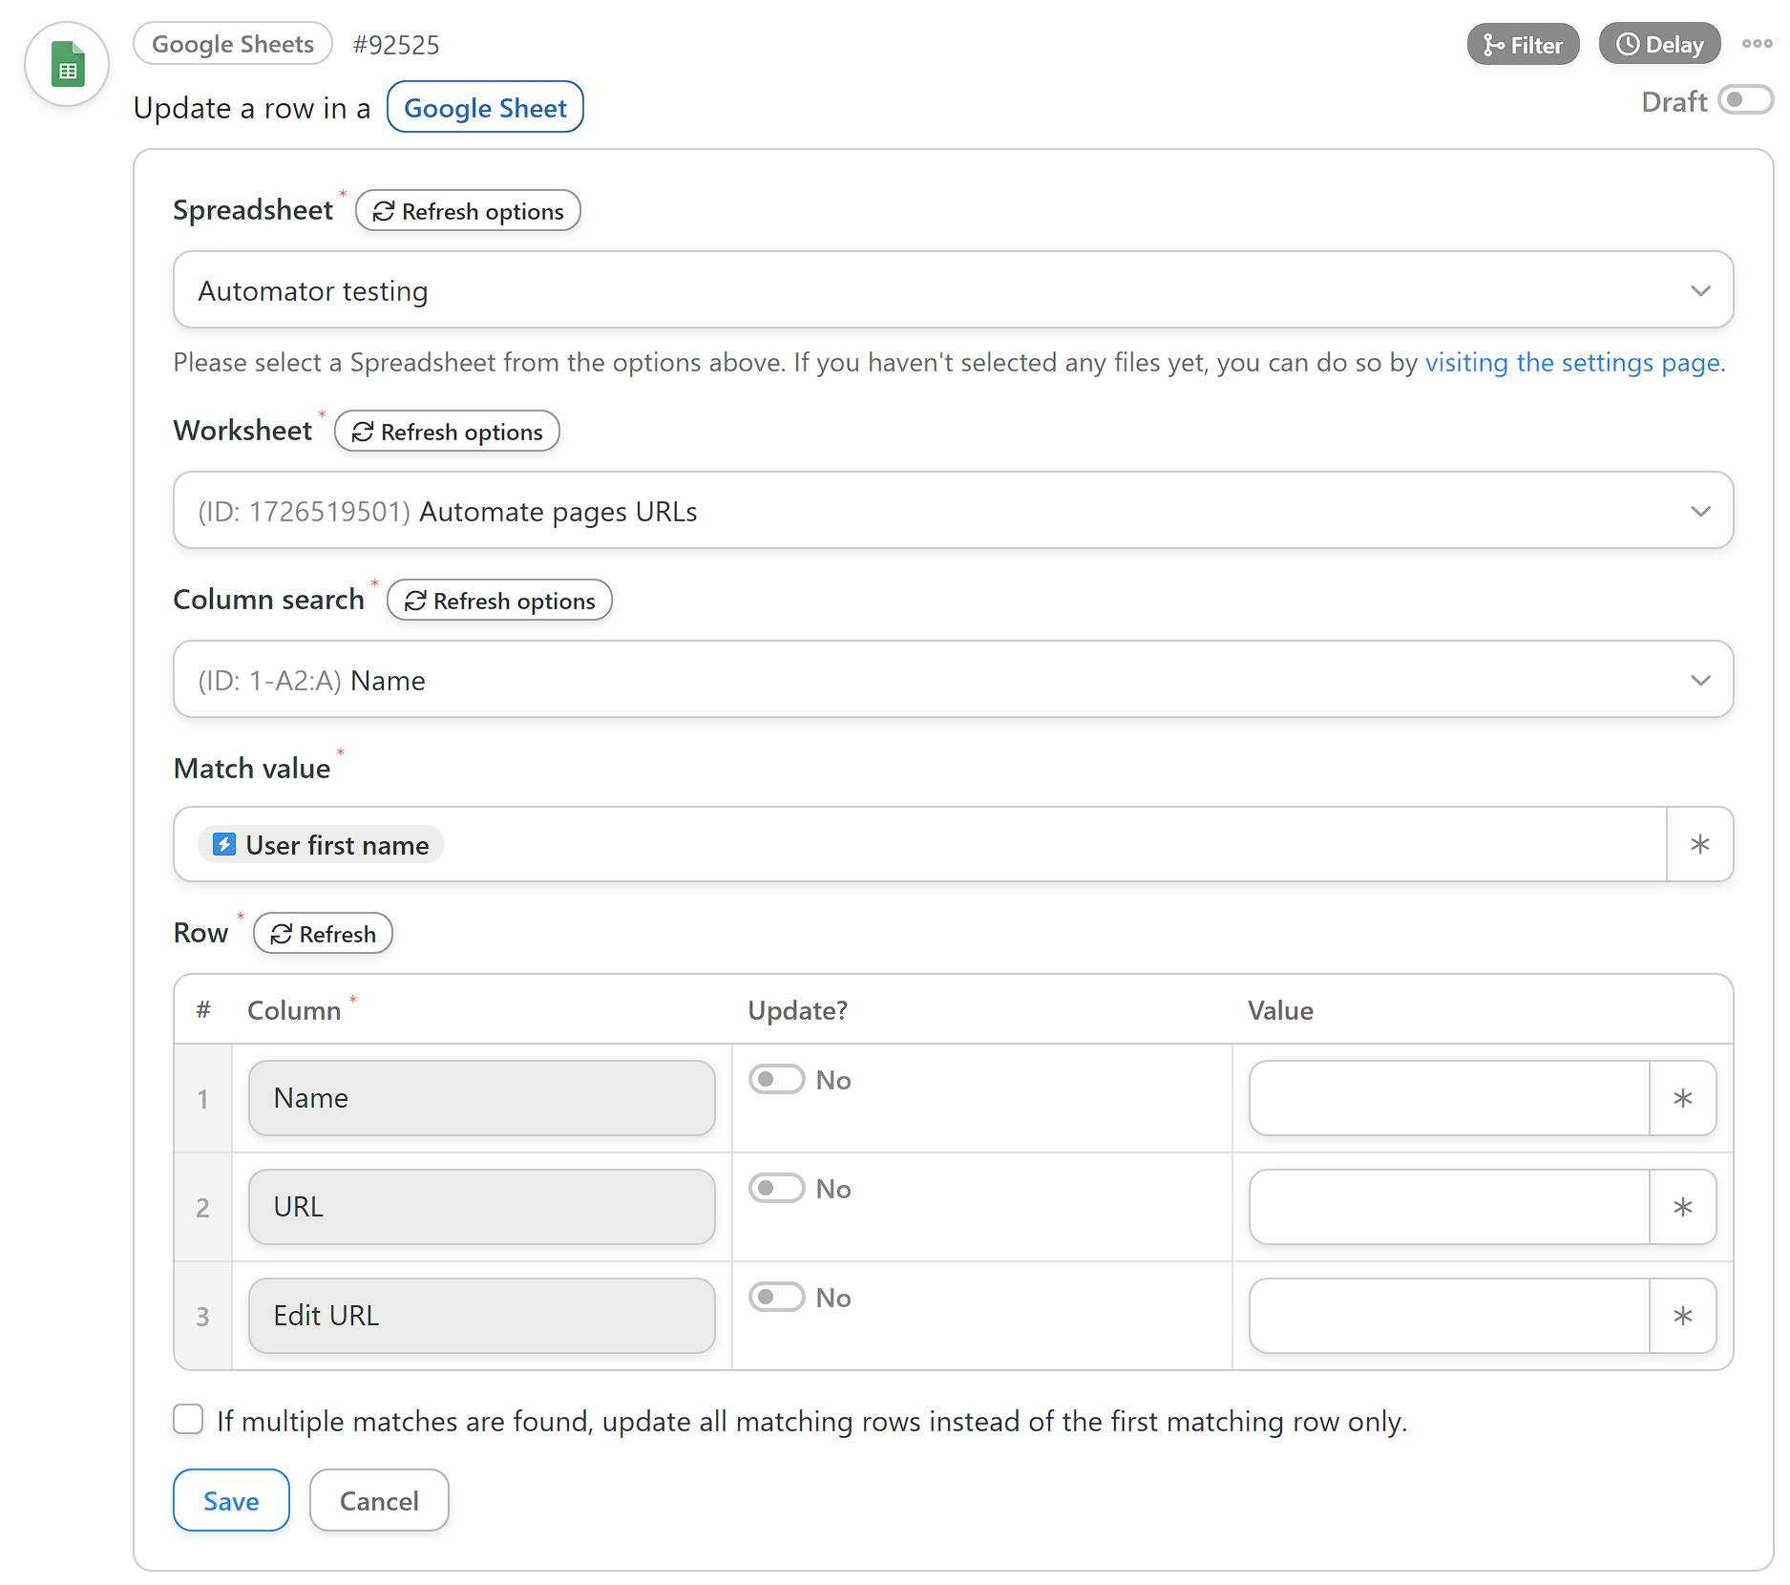Enable update toggle for Name column
The width and height of the screenshot is (1790, 1585).
(776, 1080)
